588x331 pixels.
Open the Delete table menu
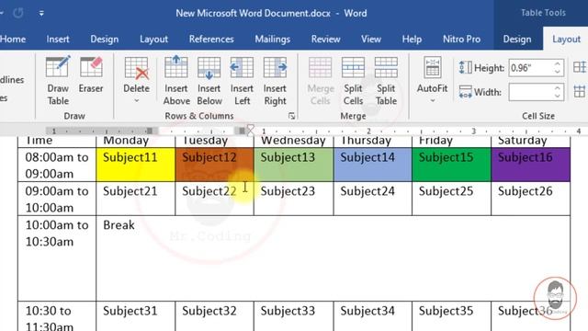(136, 80)
